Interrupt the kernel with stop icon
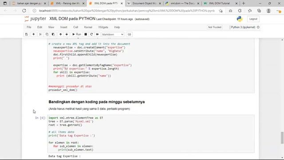284x160 pixels. pos(86,34)
